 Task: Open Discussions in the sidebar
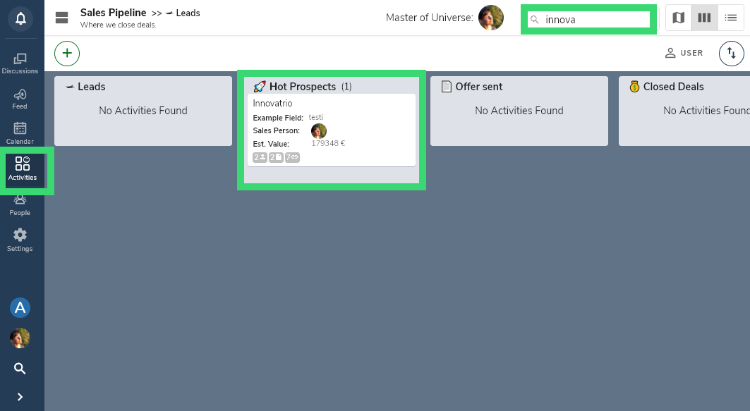coord(20,63)
